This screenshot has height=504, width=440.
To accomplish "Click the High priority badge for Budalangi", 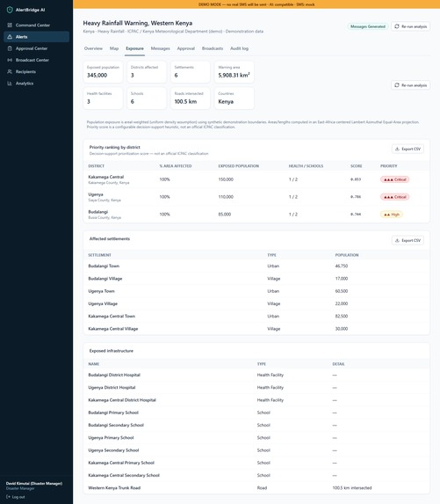I will click(392, 215).
